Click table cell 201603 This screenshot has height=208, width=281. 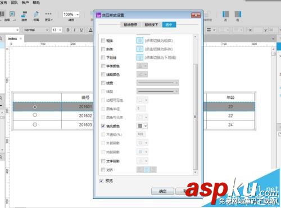click(85, 125)
